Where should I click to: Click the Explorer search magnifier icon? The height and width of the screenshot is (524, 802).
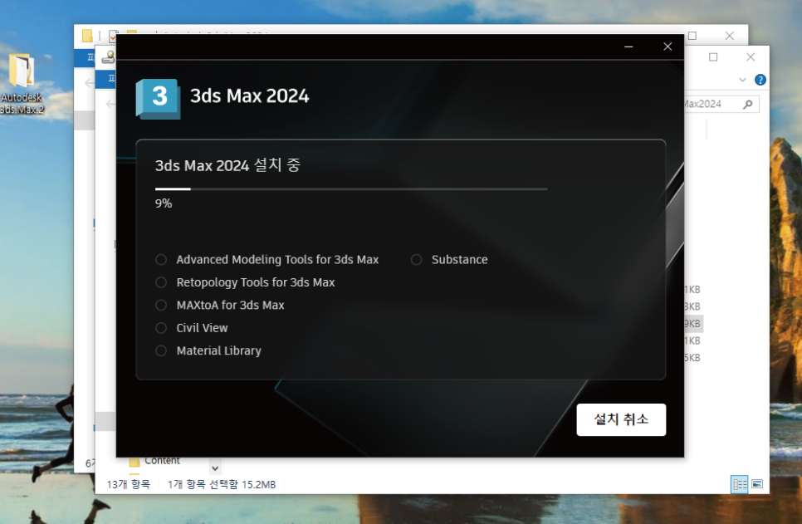[x=748, y=104]
